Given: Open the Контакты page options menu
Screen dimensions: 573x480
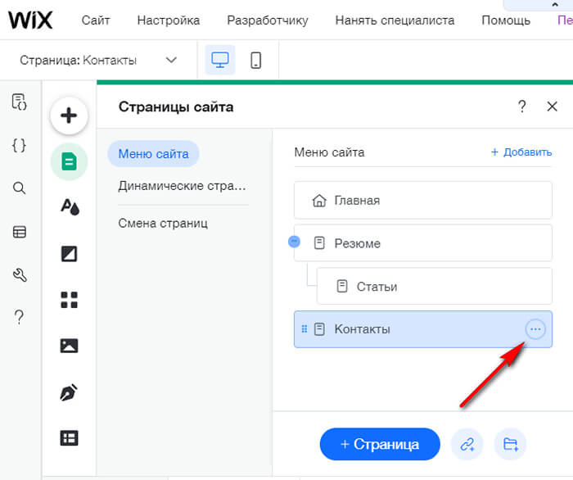Looking at the screenshot, I should click(x=535, y=329).
